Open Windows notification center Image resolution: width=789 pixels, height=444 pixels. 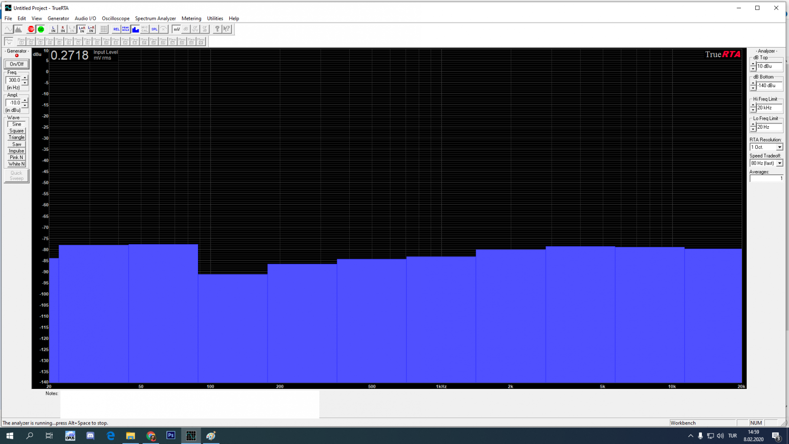776,436
